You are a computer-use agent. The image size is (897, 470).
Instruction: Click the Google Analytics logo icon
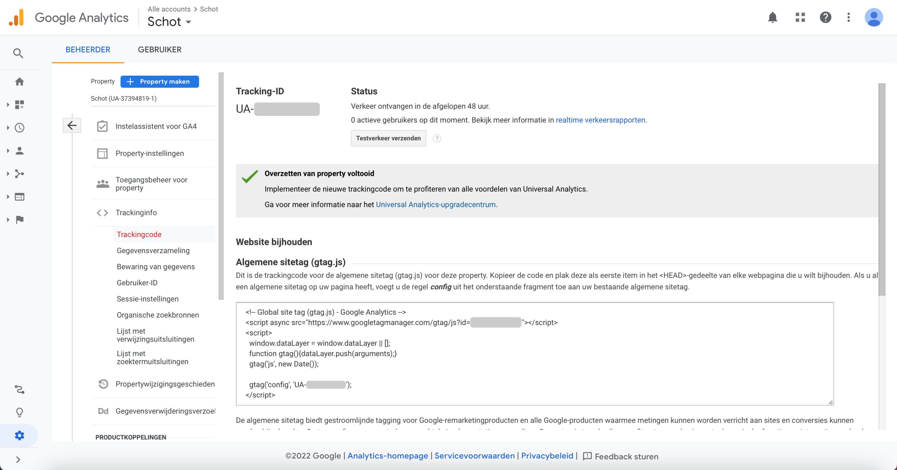16,18
